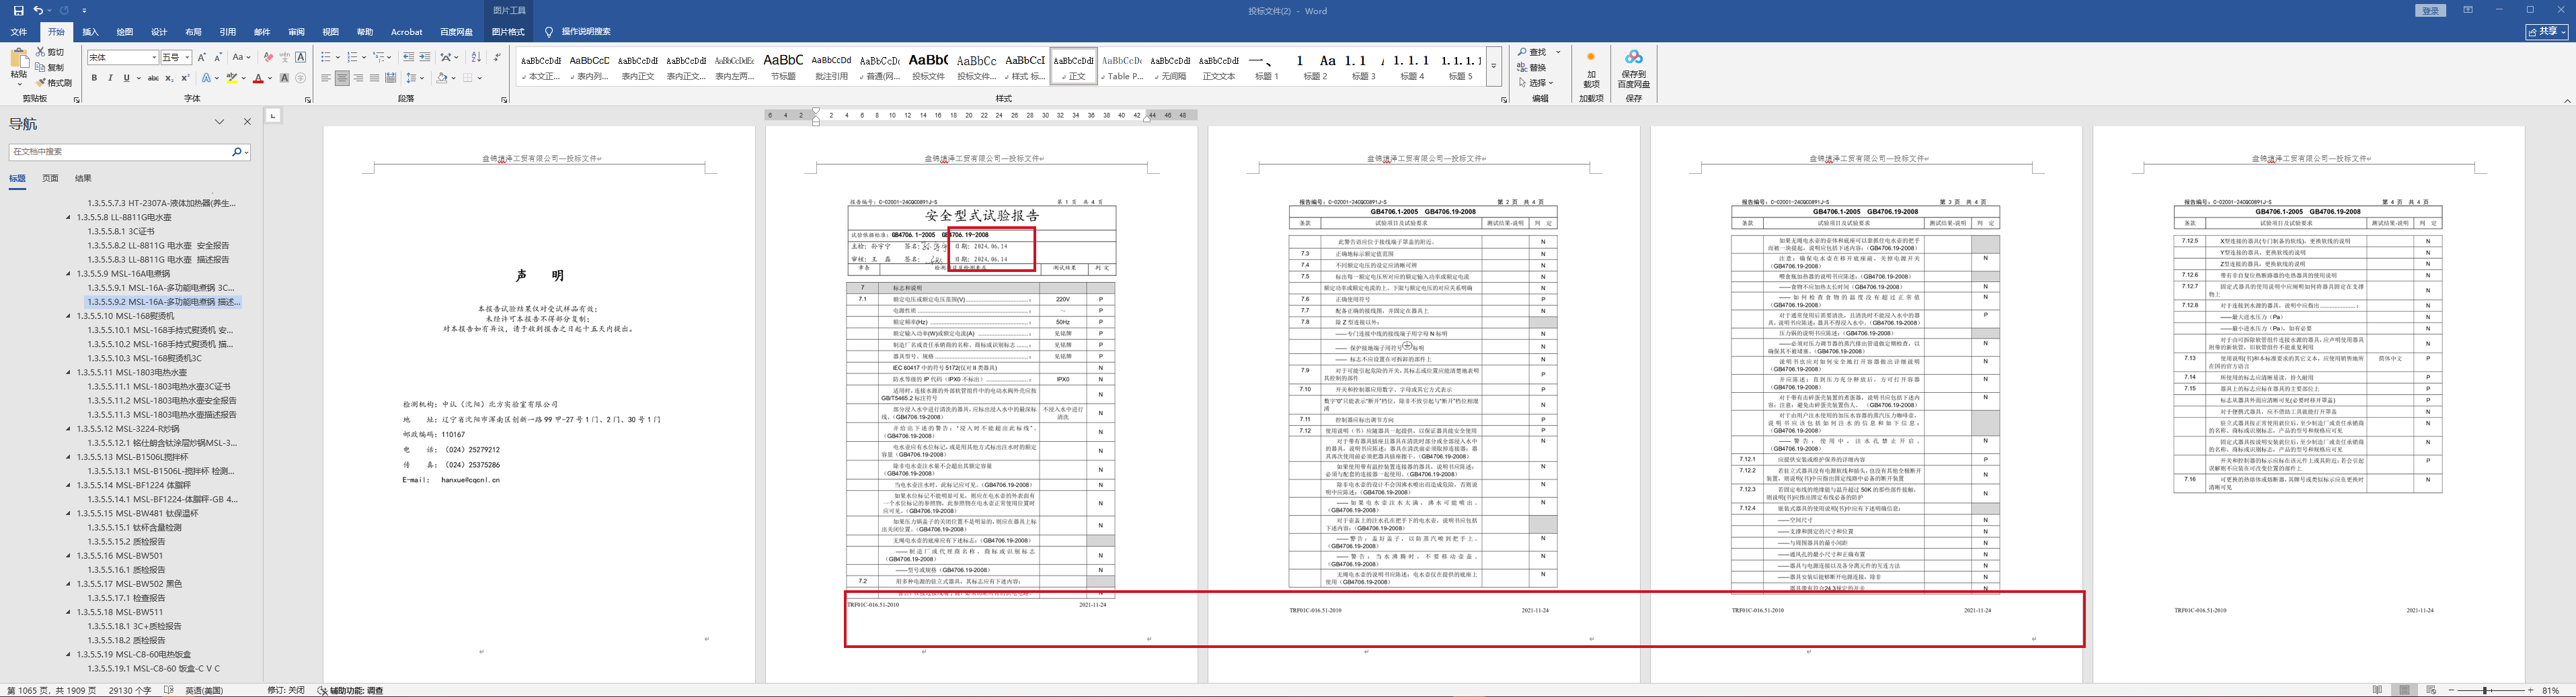Screen dimensions: 2576x697
Task: Click the search magnifier in navigation pane
Action: click(x=237, y=152)
